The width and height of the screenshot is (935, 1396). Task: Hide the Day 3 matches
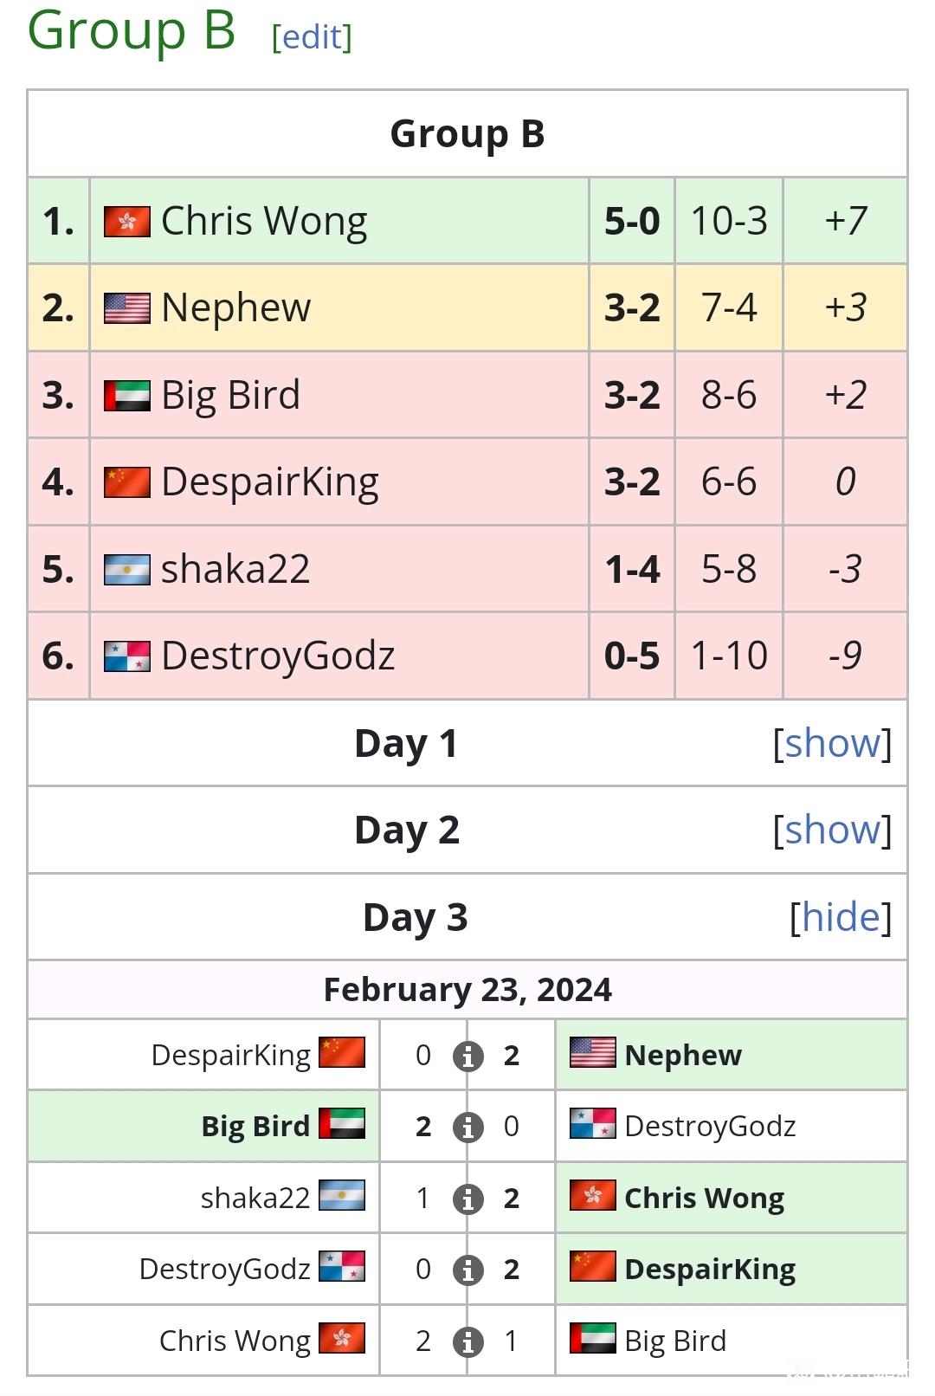[x=841, y=917]
